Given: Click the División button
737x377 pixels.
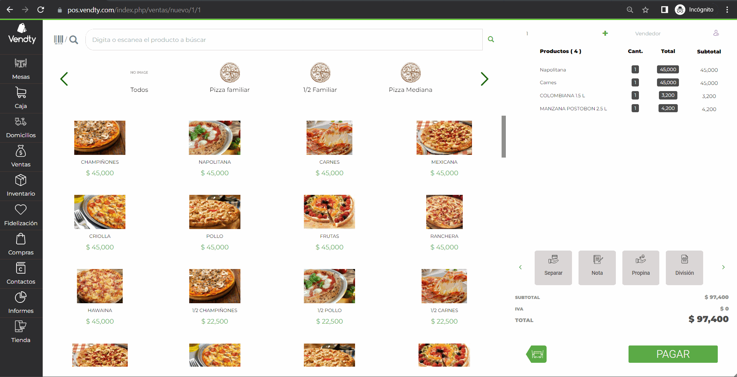Looking at the screenshot, I should pyautogui.click(x=684, y=267).
